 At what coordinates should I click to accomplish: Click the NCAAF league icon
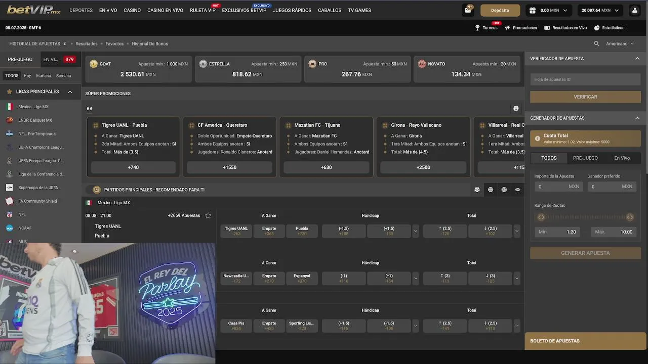click(9, 228)
